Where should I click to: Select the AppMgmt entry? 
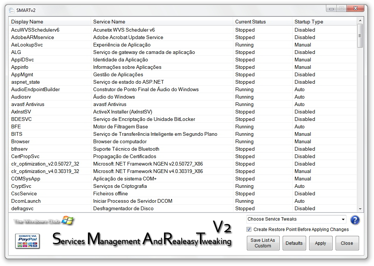[x=183, y=74]
